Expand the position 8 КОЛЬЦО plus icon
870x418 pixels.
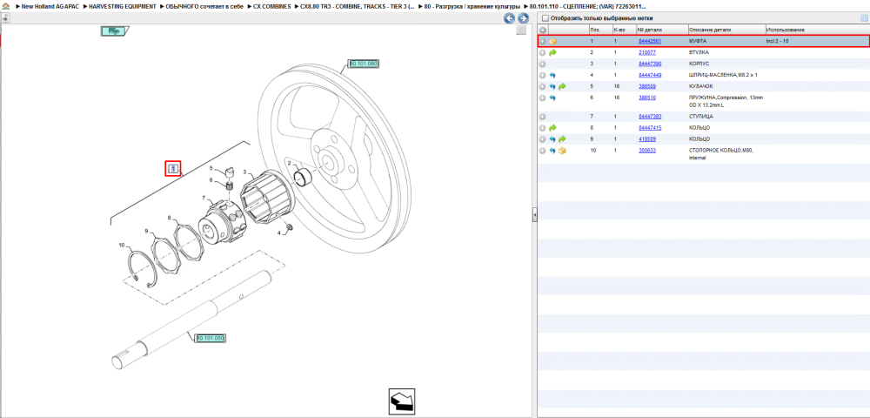pyautogui.click(x=543, y=128)
